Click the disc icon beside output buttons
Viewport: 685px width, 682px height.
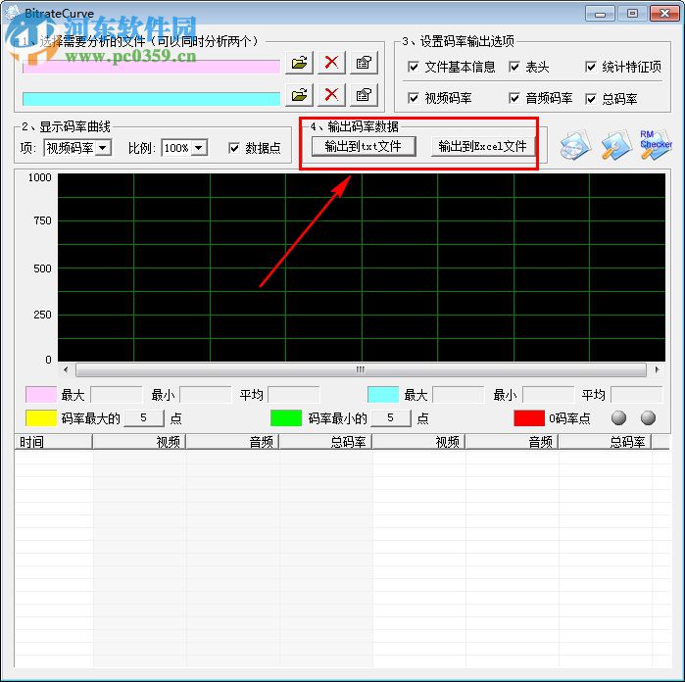click(x=575, y=146)
